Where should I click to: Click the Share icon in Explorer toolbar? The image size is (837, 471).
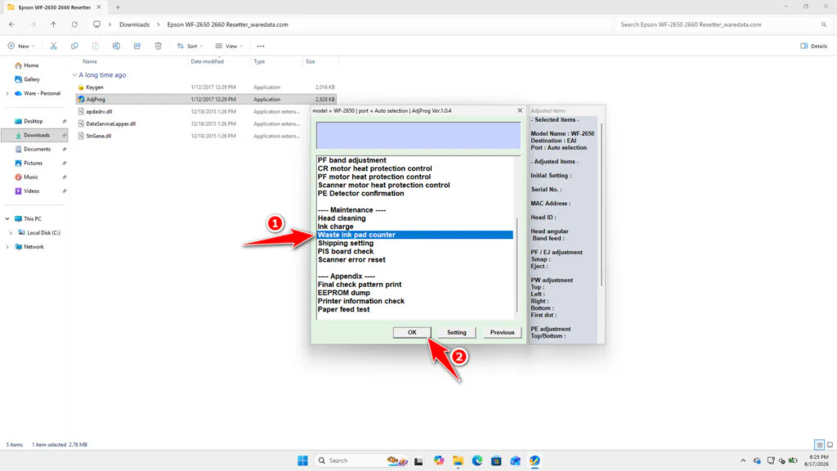tap(137, 46)
